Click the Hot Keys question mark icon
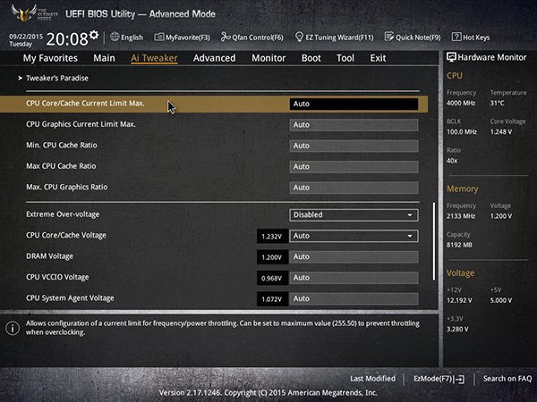537x402 pixels. point(456,37)
